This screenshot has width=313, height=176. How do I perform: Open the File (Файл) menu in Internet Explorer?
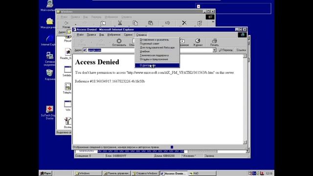pyautogui.click(x=80, y=35)
